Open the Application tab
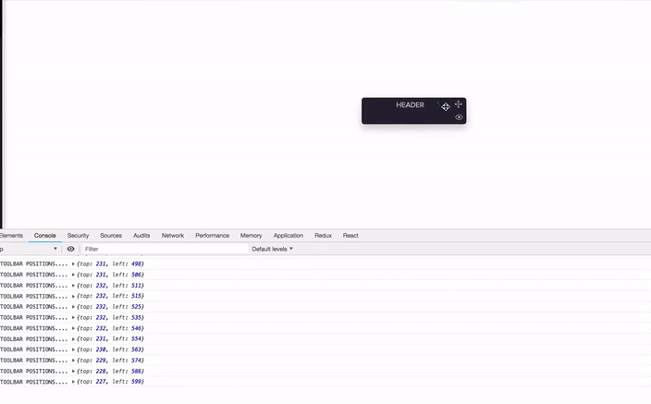Image resolution: width=651 pixels, height=404 pixels. [x=289, y=236]
